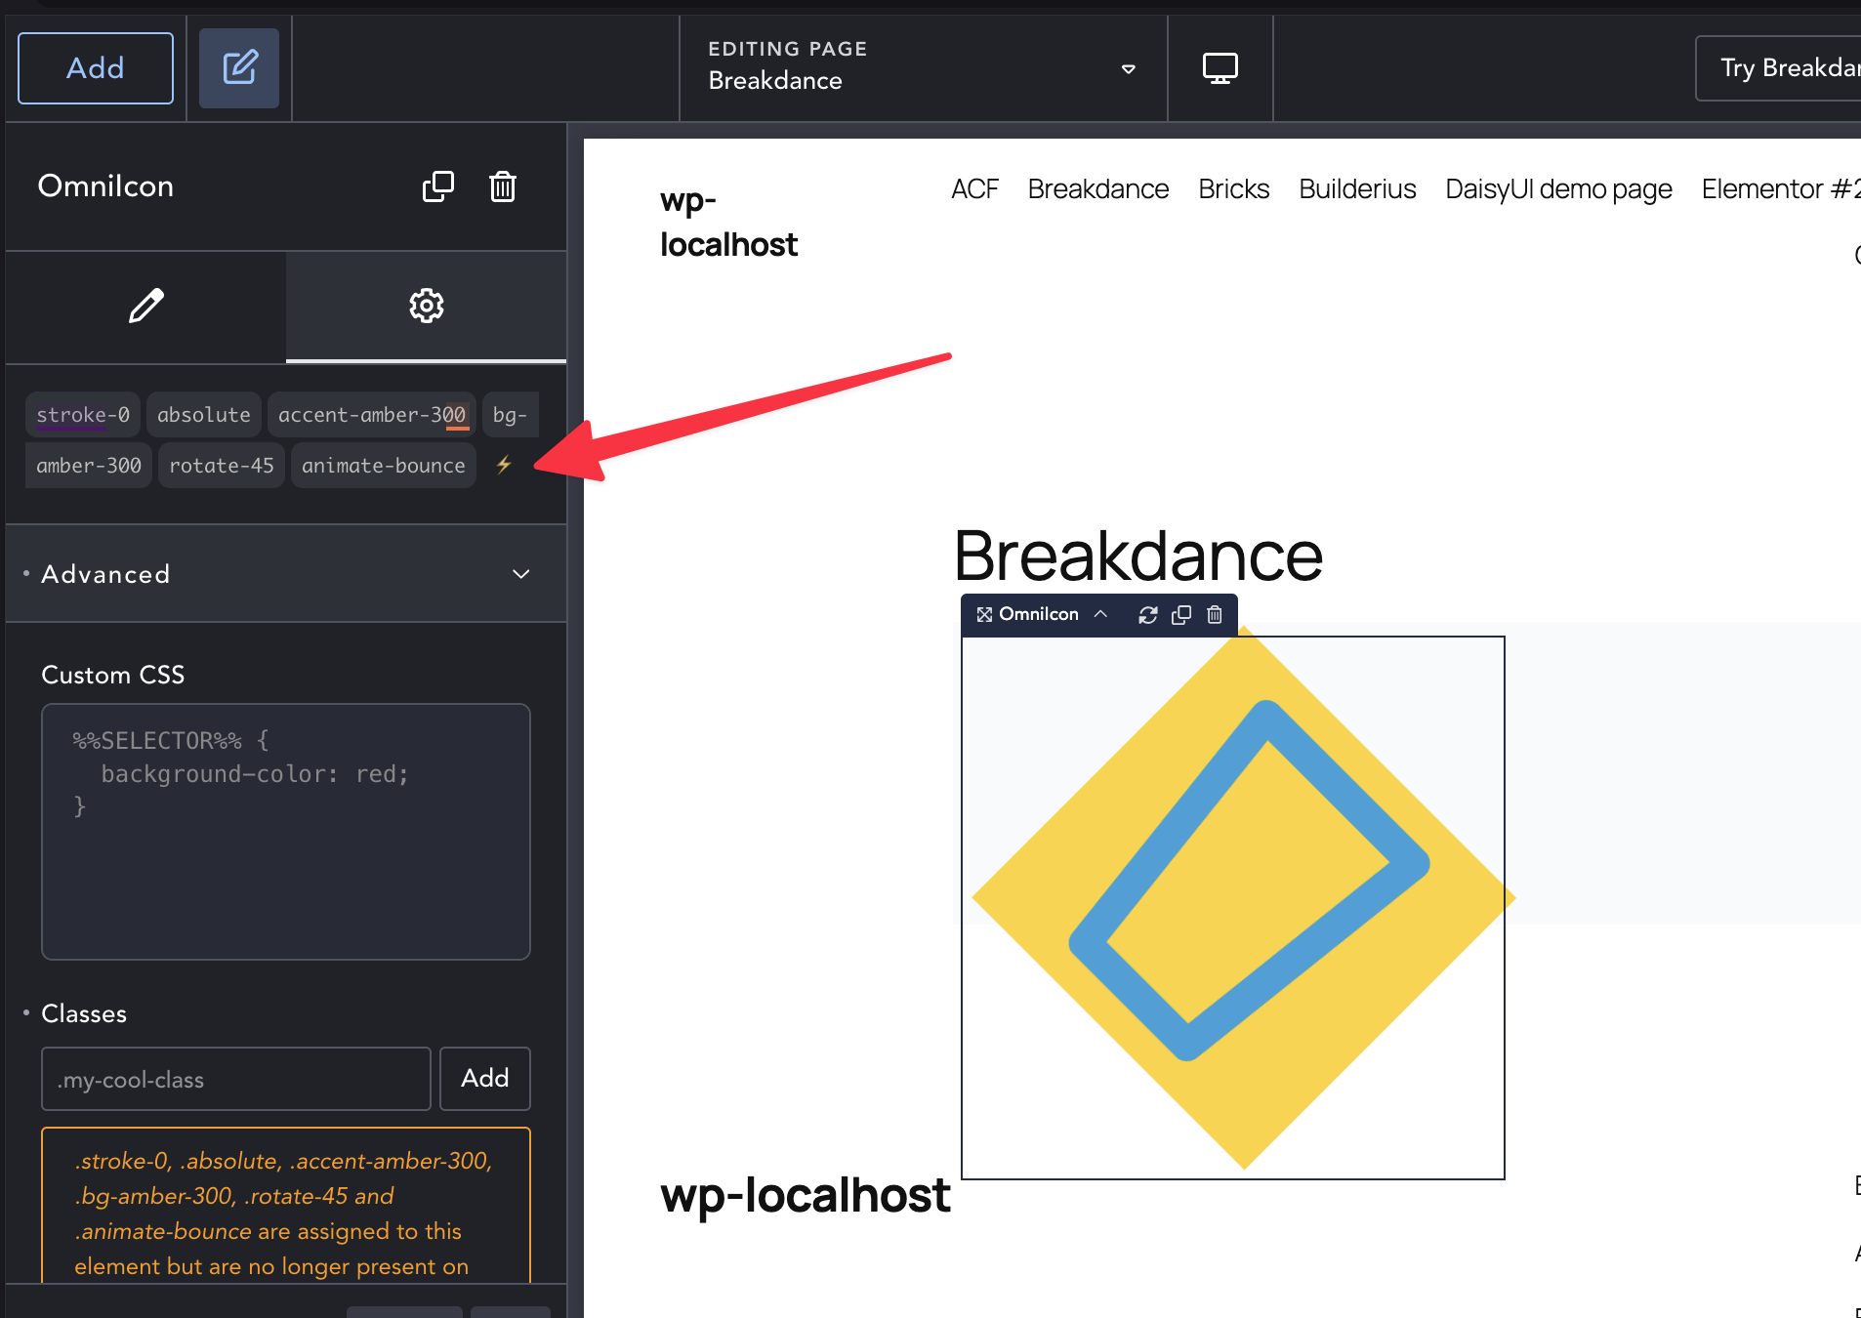This screenshot has width=1861, height=1318.
Task: Select parent element with up chevron
Action: (x=1101, y=614)
